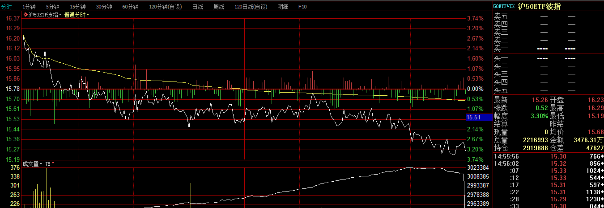Click the 3023384 open-interest axis label
Screen dimensions: 604x208
[478, 168]
